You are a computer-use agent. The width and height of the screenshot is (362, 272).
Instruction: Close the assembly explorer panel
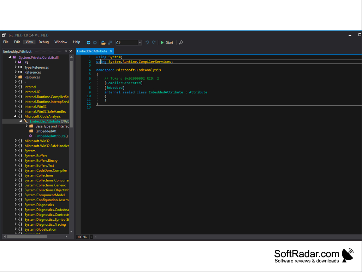(71, 51)
